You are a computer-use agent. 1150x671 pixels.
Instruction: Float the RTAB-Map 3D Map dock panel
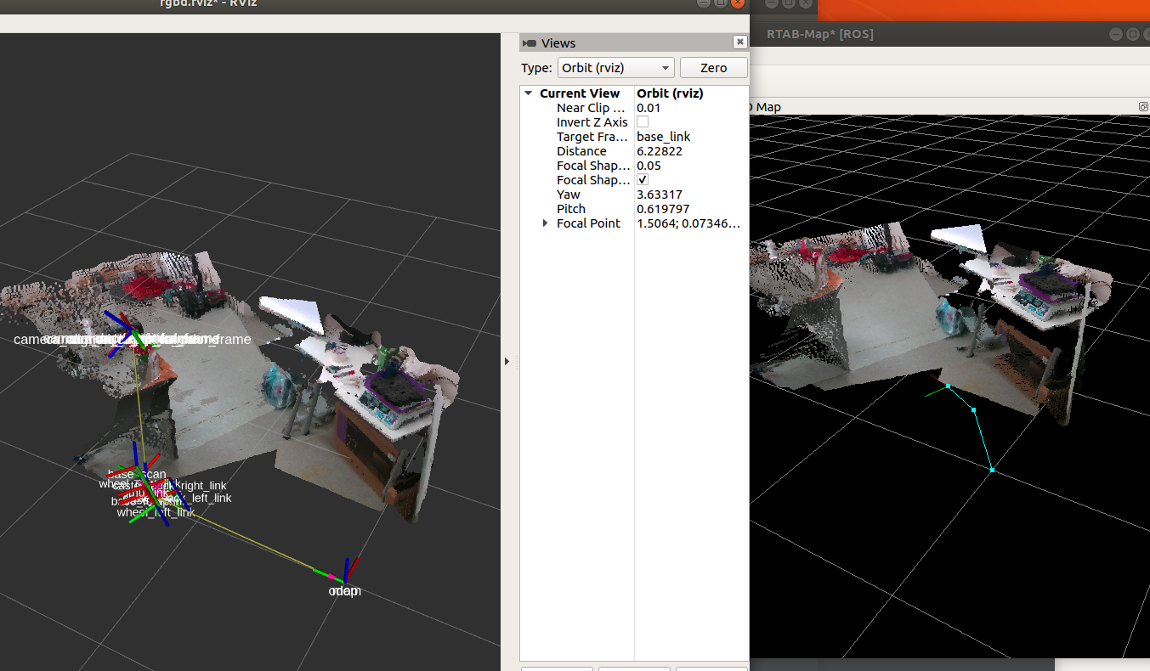tap(1143, 107)
